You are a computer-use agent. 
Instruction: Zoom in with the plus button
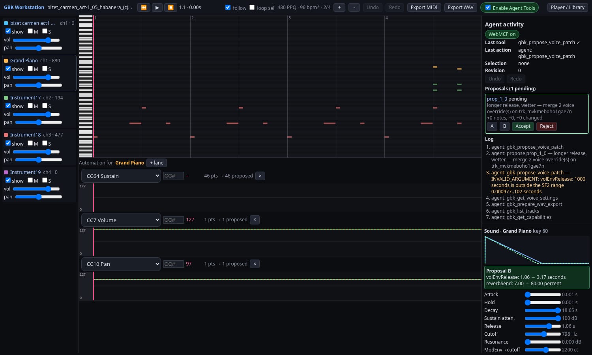pos(339,7)
